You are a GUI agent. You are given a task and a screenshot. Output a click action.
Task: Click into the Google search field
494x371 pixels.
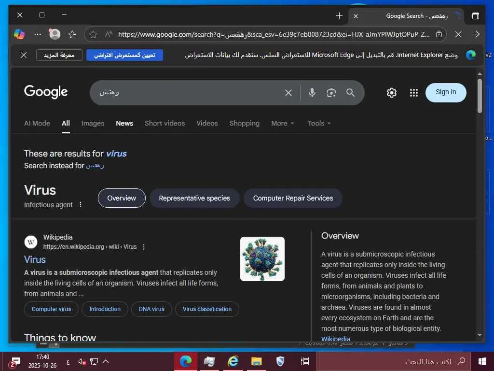pyautogui.click(x=189, y=93)
